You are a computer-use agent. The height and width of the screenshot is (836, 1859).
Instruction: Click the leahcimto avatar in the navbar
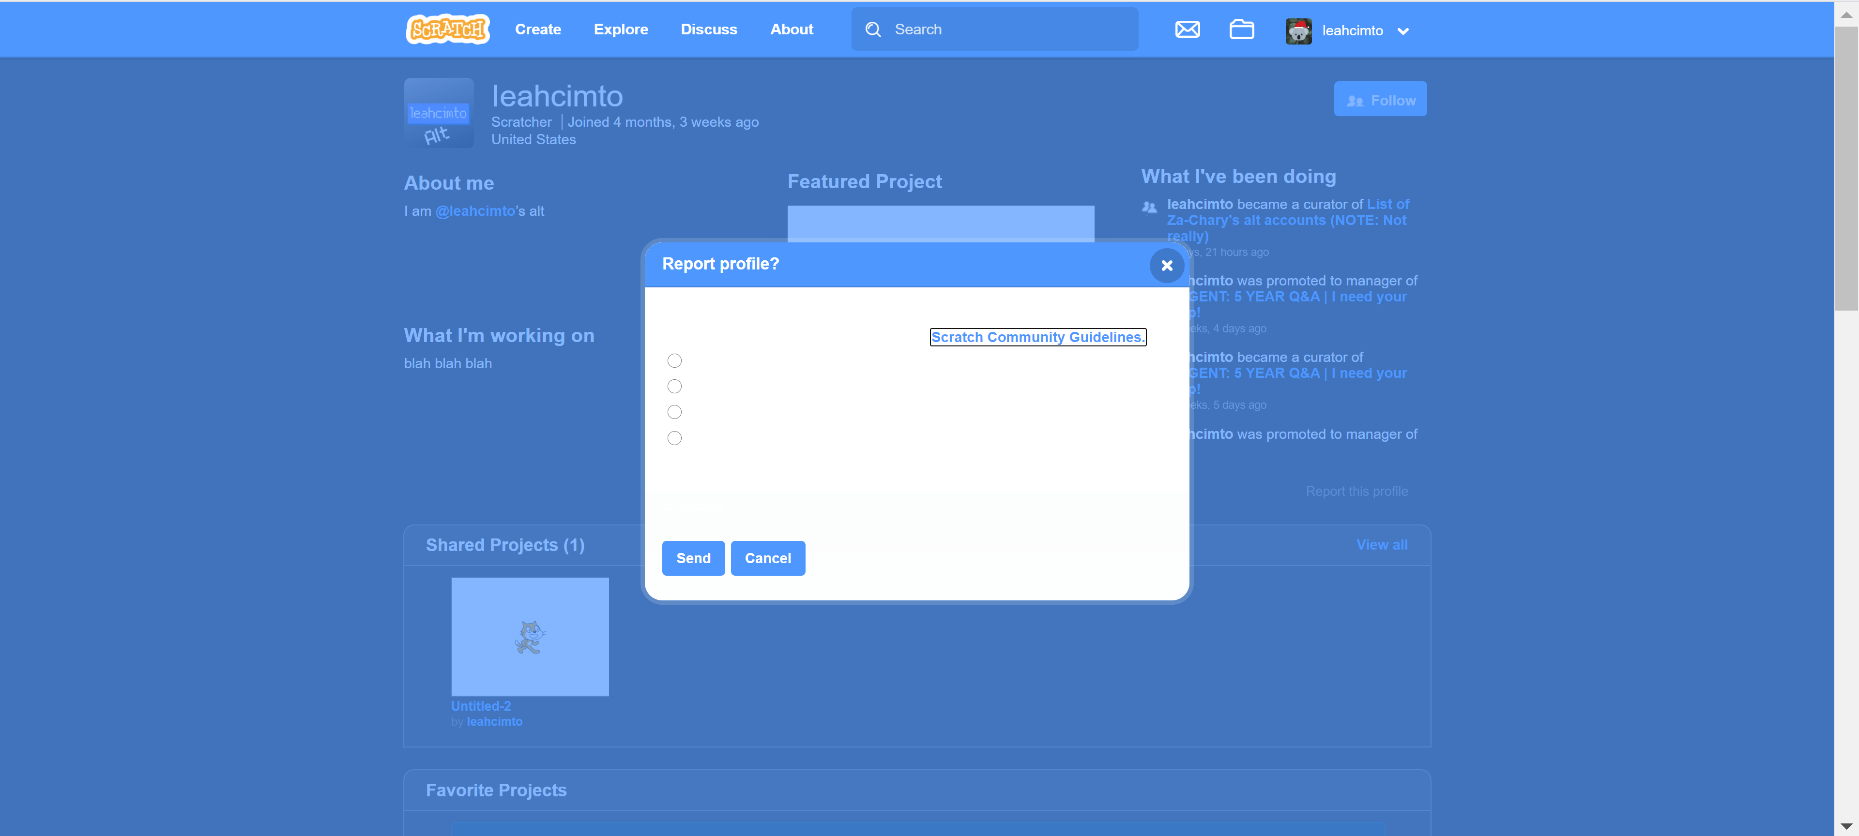pyautogui.click(x=1298, y=30)
